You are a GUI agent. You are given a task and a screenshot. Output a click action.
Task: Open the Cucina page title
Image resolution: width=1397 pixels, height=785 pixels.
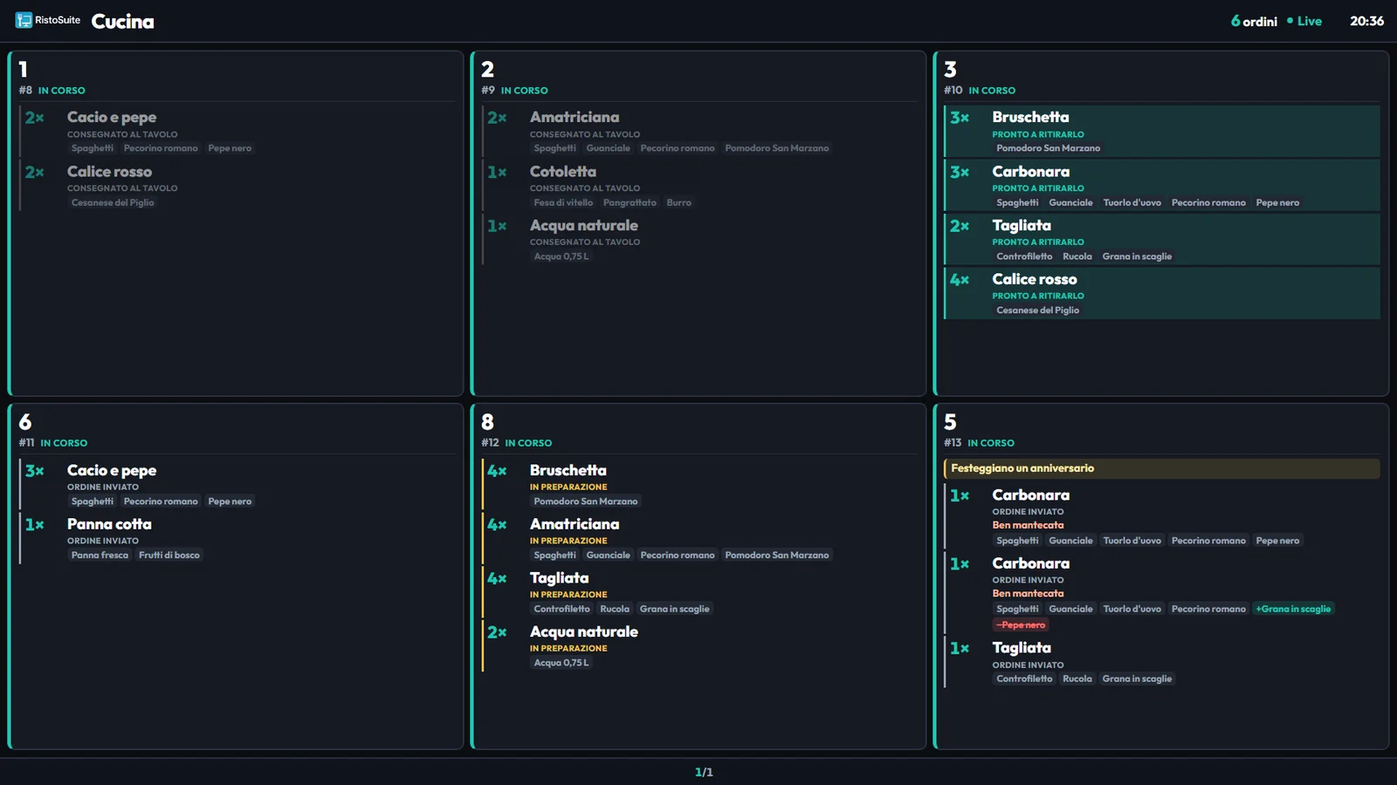point(122,21)
